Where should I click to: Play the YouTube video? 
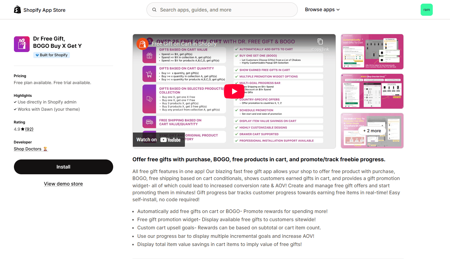coord(234,91)
